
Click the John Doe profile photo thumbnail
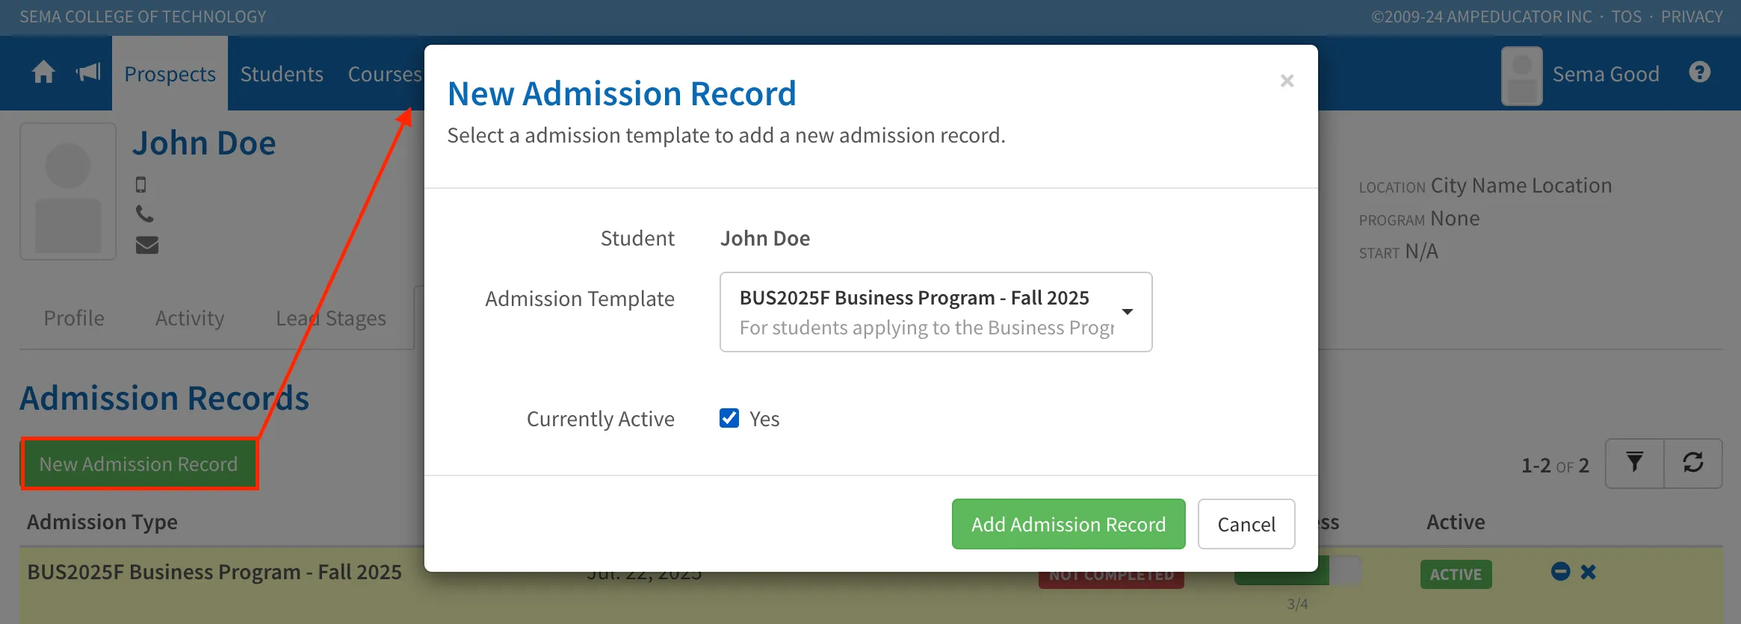pyautogui.click(x=68, y=192)
